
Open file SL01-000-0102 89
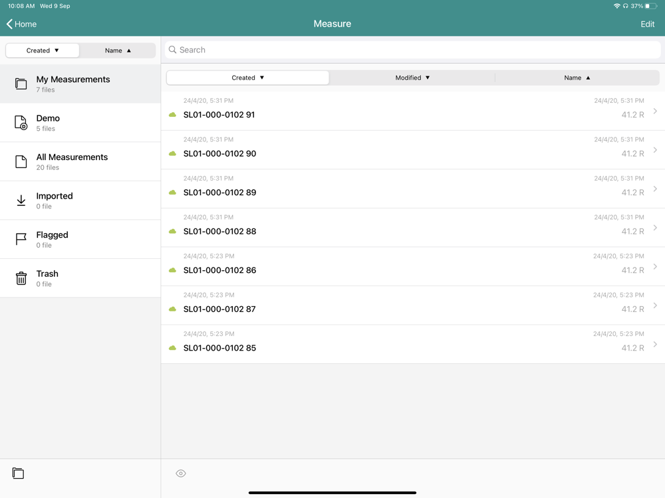(413, 189)
